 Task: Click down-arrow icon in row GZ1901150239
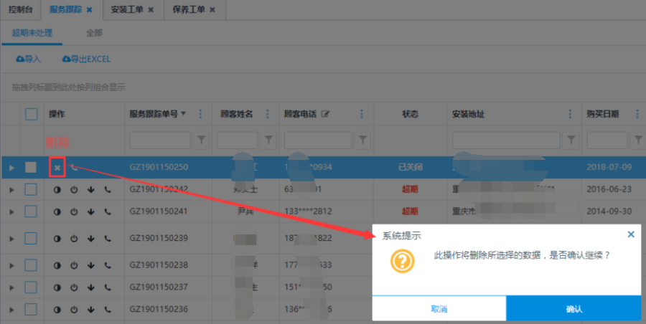[x=90, y=238]
